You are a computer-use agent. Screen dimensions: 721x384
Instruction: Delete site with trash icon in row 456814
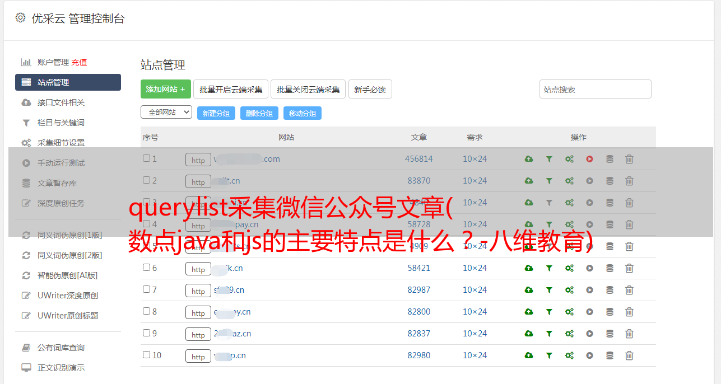pyautogui.click(x=629, y=159)
